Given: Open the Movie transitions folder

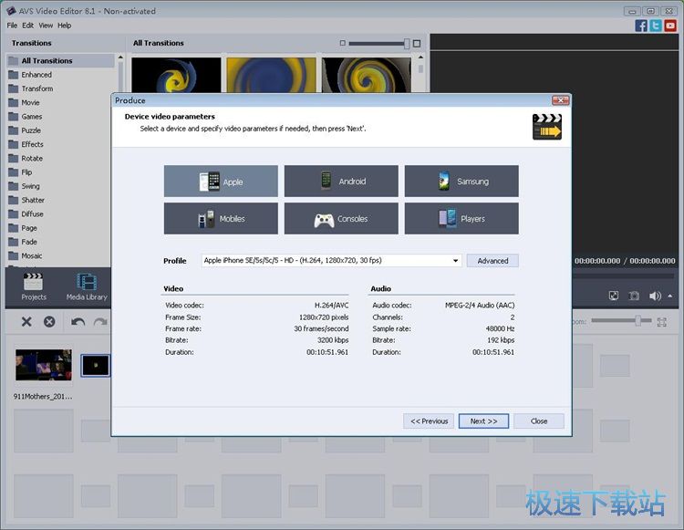Looking at the screenshot, I should coord(30,102).
